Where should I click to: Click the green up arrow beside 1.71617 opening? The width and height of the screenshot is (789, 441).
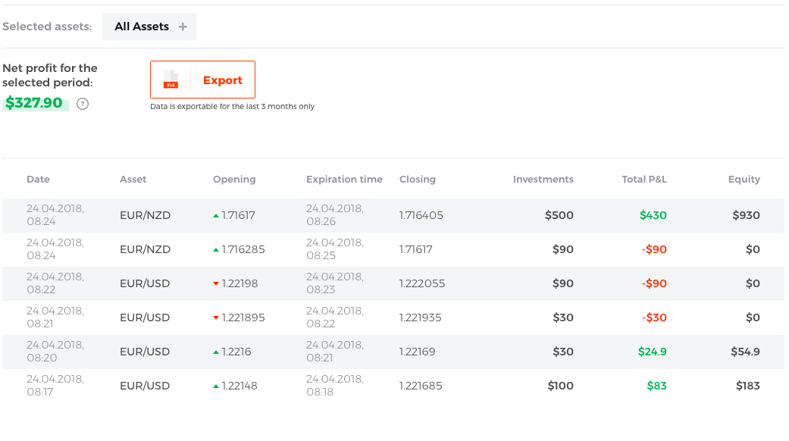216,216
